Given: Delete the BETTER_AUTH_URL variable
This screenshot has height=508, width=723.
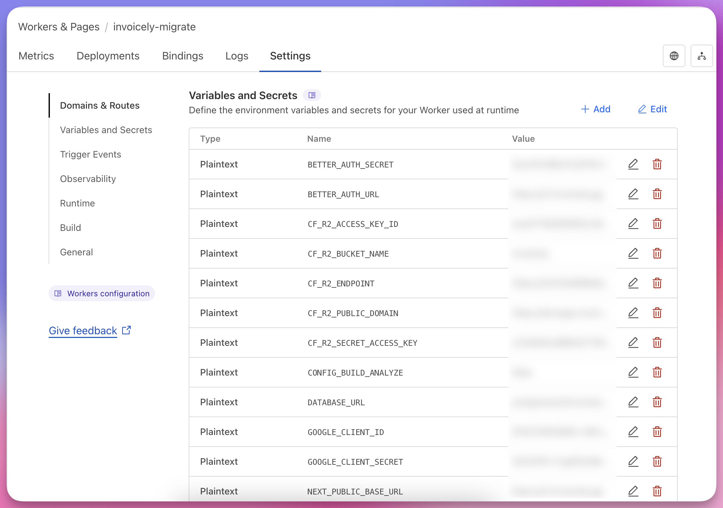Looking at the screenshot, I should click(x=657, y=194).
